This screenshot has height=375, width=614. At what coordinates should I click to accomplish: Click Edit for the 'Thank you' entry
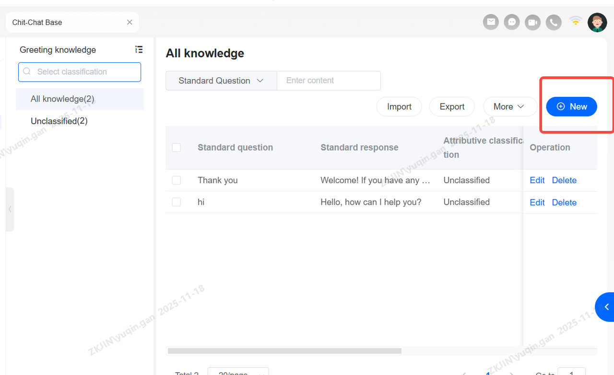[x=537, y=180]
